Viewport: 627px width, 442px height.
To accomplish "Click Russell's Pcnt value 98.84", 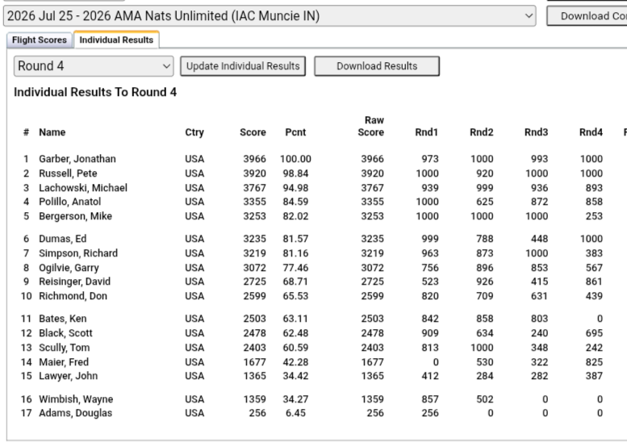I will coord(295,173).
